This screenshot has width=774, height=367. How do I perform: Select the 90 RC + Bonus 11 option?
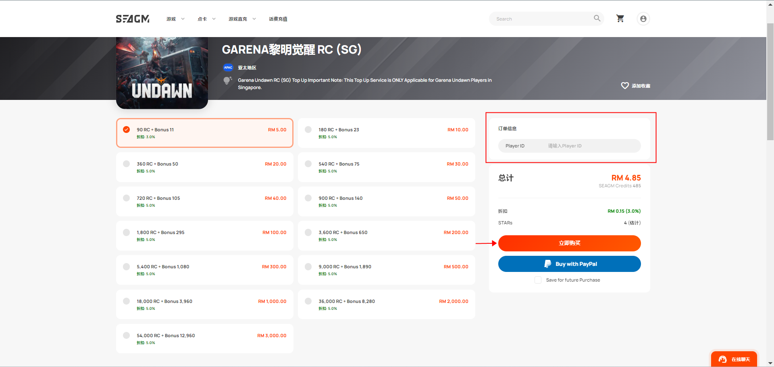coord(205,133)
